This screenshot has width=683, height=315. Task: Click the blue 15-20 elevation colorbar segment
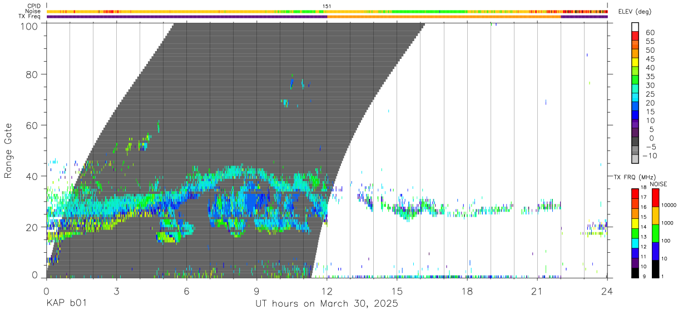[636, 107]
